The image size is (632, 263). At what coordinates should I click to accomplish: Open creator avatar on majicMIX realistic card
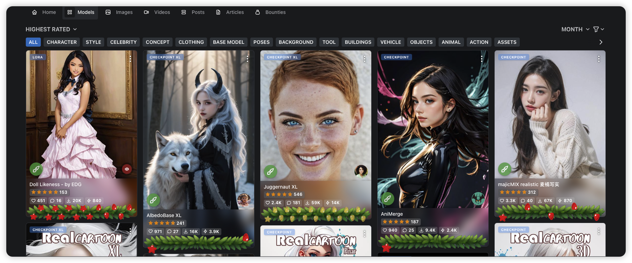[x=595, y=169]
